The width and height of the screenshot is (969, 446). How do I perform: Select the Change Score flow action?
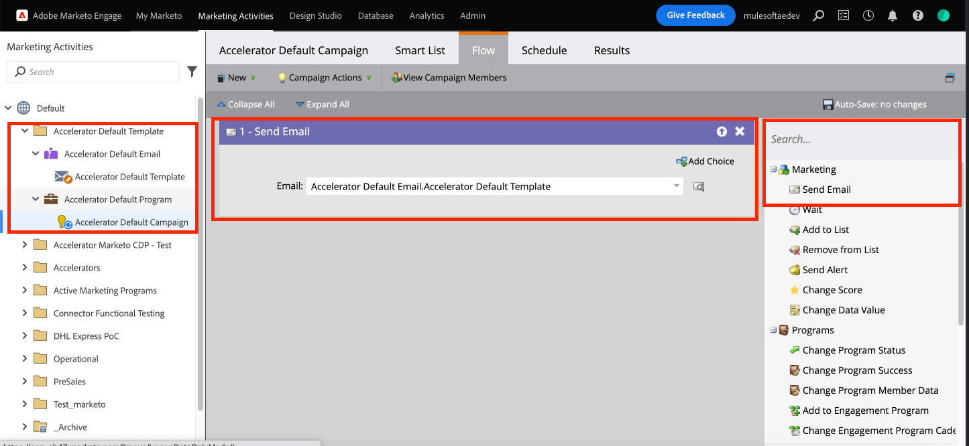825,290
